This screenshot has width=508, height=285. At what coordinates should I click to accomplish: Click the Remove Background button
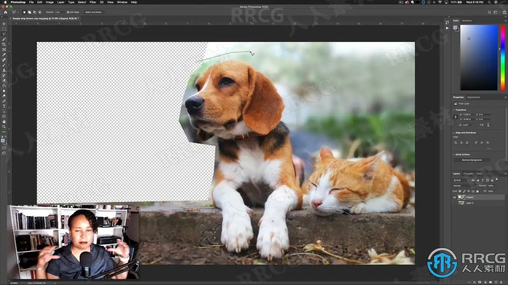tap(472, 160)
